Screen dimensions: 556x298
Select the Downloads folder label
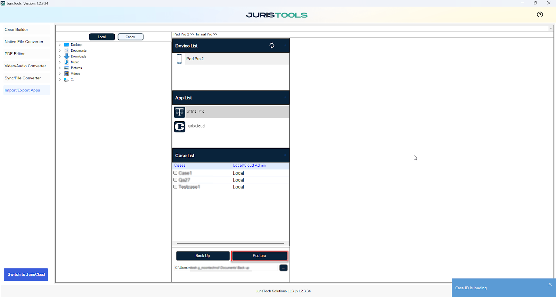point(79,56)
